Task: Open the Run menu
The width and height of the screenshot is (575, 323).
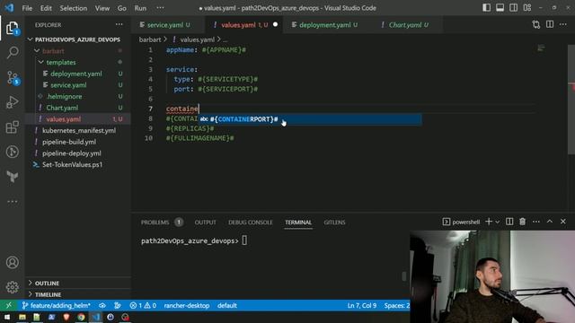Action: tap(140, 8)
